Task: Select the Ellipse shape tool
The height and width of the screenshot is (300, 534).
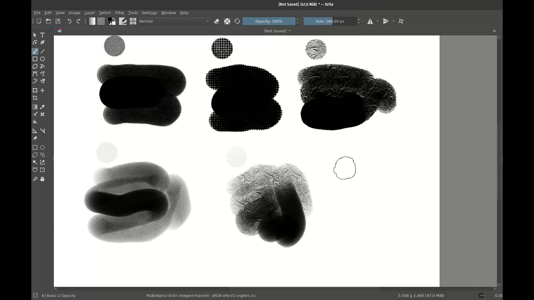Action: 42,59
